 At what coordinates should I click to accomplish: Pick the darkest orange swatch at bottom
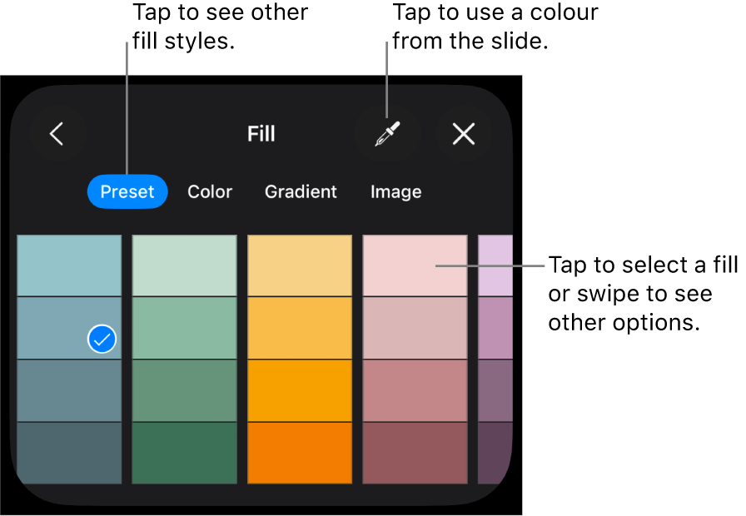(300, 454)
